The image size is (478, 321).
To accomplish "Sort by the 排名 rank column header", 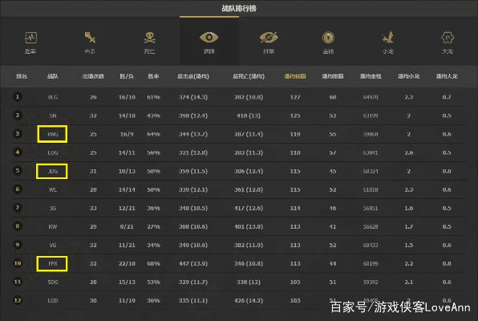I will (x=22, y=76).
